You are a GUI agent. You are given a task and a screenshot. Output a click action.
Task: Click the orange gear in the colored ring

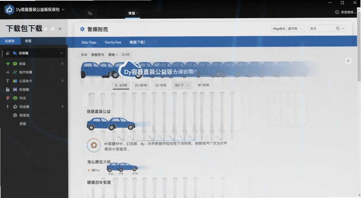pyautogui.click(x=94, y=145)
